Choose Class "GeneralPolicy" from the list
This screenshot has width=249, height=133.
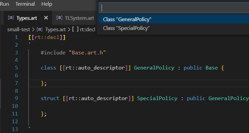(174, 19)
